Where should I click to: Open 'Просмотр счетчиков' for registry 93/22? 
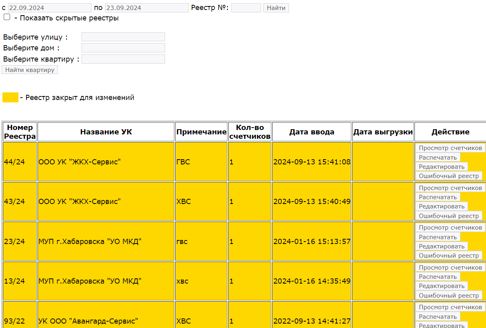point(450,307)
